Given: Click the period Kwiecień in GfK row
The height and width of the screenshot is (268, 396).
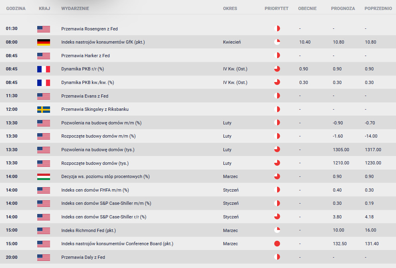Looking at the screenshot, I should tap(232, 42).
